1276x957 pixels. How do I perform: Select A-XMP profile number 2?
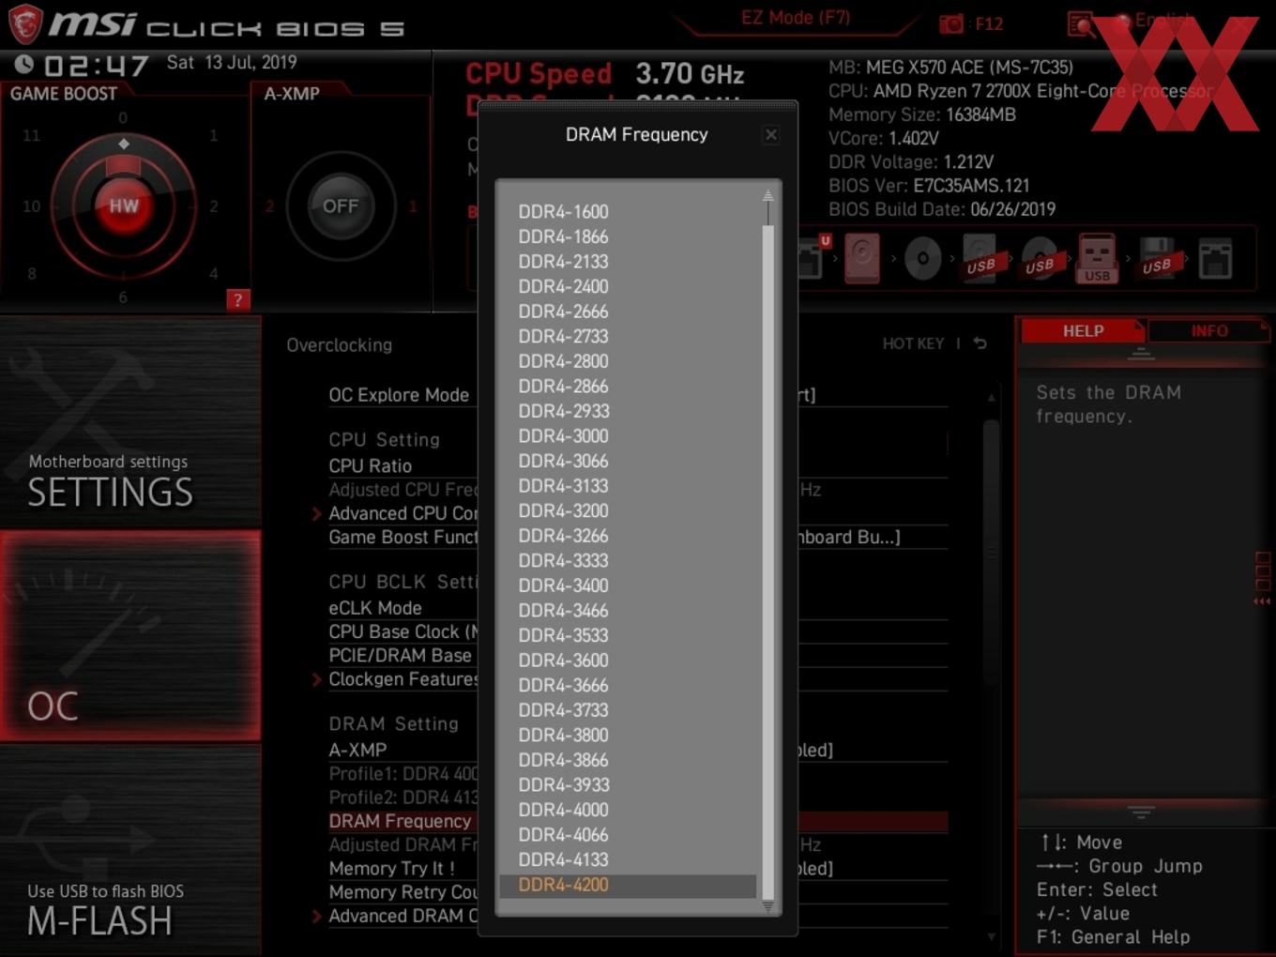point(270,206)
